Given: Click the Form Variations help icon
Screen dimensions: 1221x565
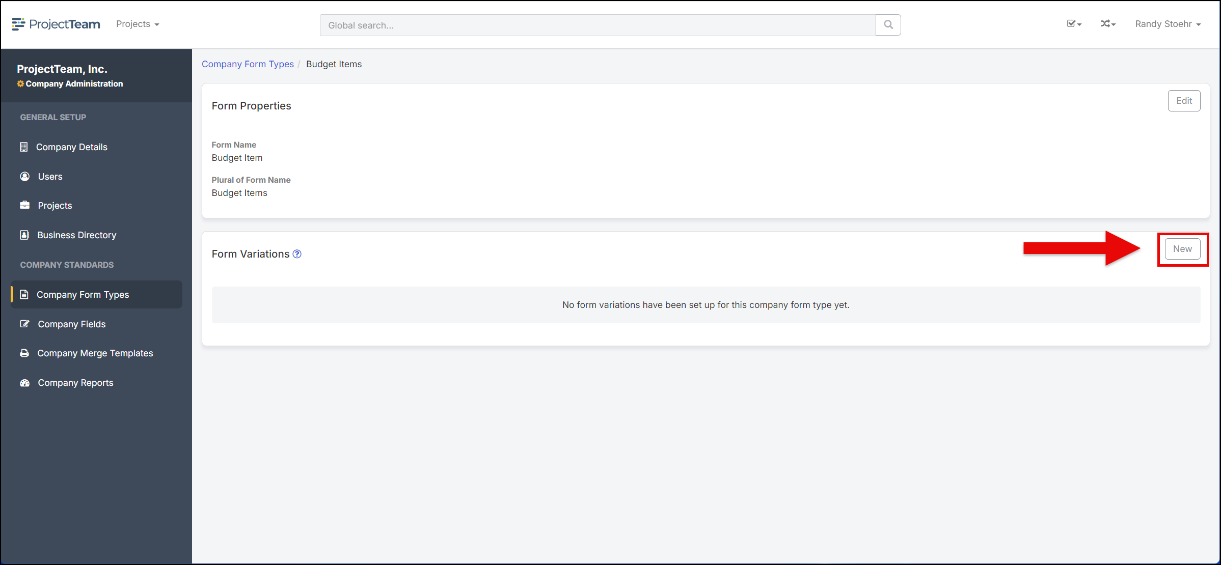Looking at the screenshot, I should click(297, 254).
